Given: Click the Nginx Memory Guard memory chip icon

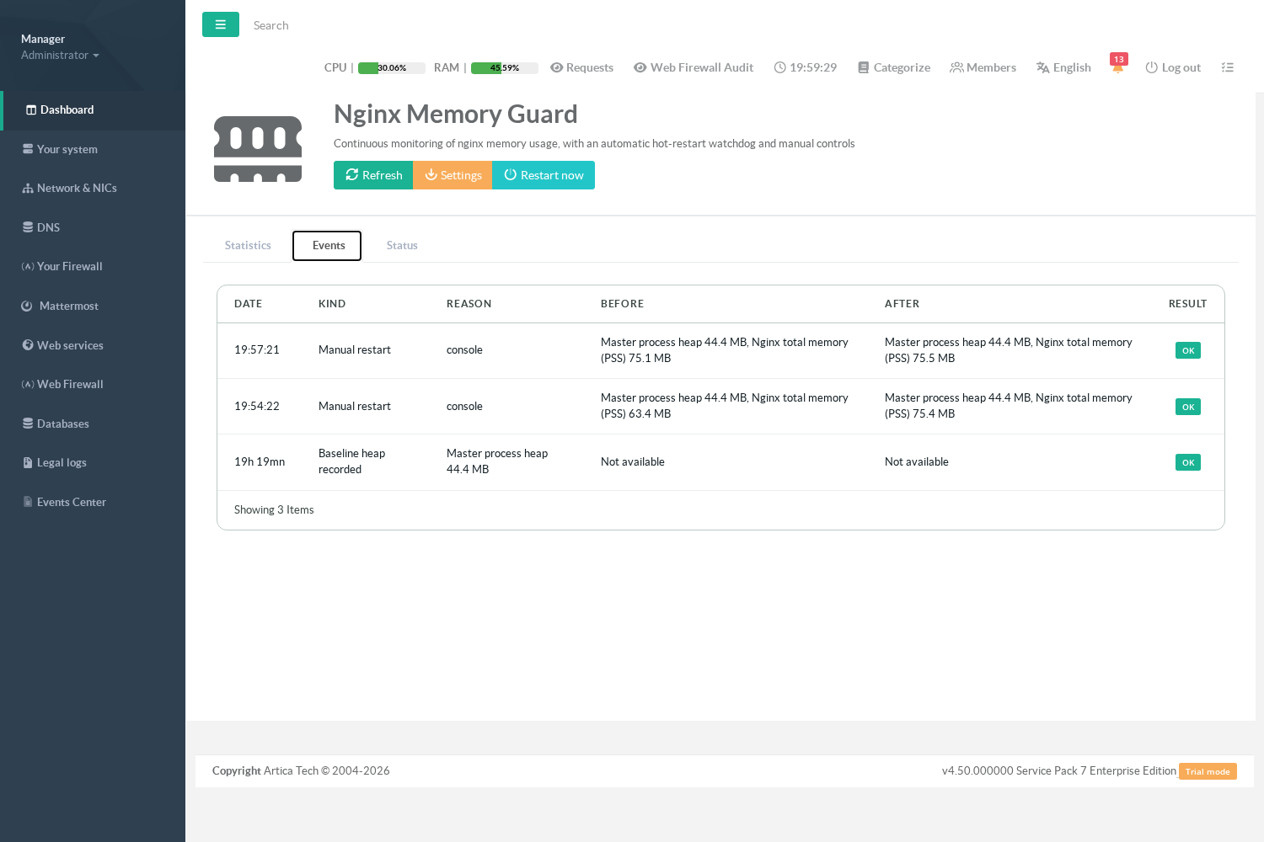Looking at the screenshot, I should point(258,149).
